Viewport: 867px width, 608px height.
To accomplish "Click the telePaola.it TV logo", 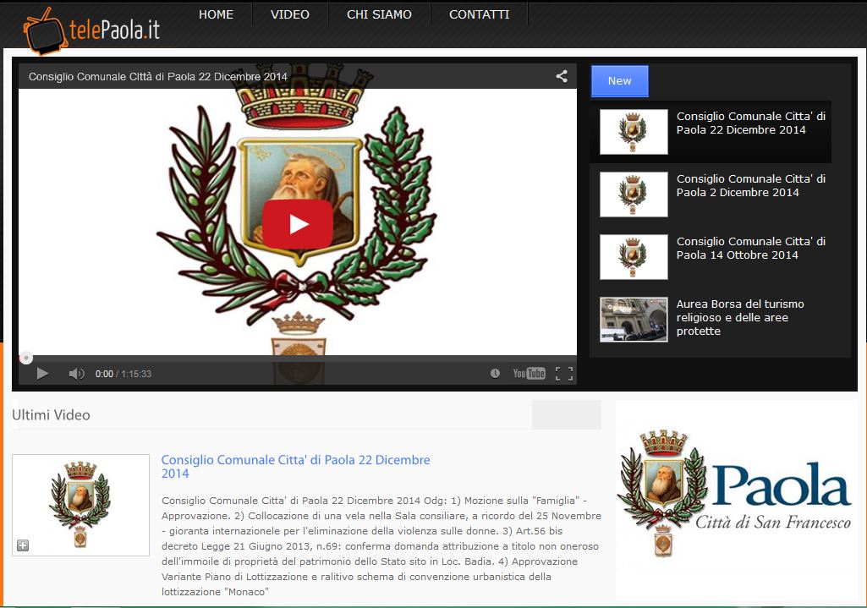I will click(x=92, y=30).
